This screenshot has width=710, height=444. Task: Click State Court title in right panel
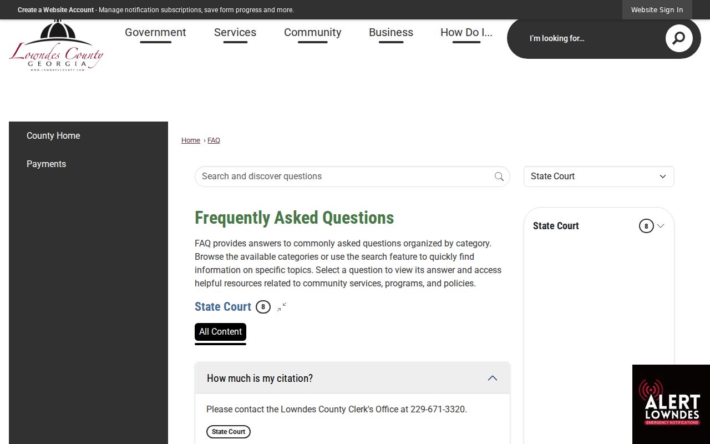[x=556, y=226]
